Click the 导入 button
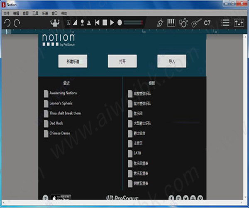The width and height of the screenshot is (249, 208). [x=172, y=61]
